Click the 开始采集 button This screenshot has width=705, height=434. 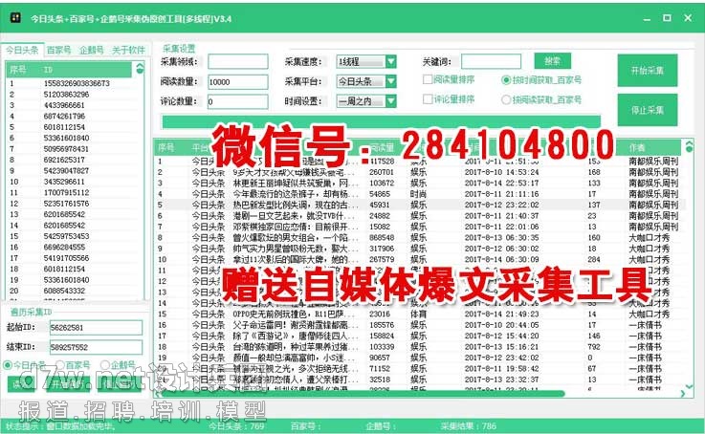(648, 71)
